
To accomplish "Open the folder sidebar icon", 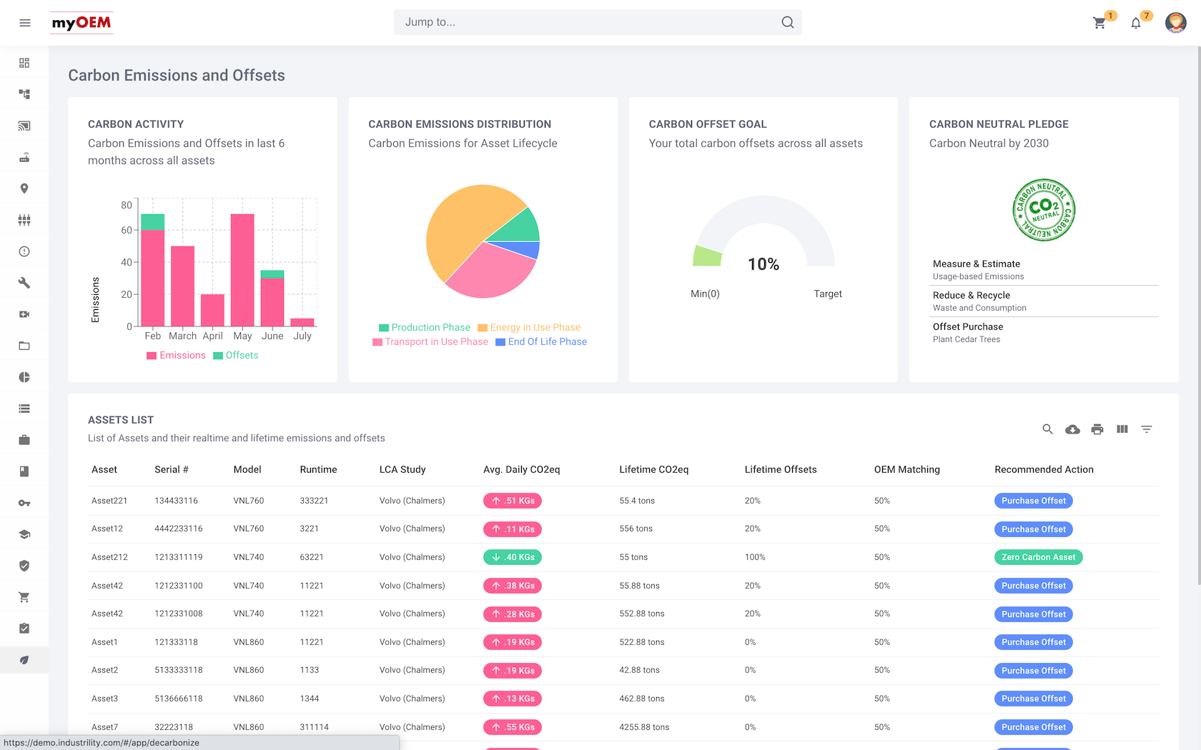I will click(24, 346).
